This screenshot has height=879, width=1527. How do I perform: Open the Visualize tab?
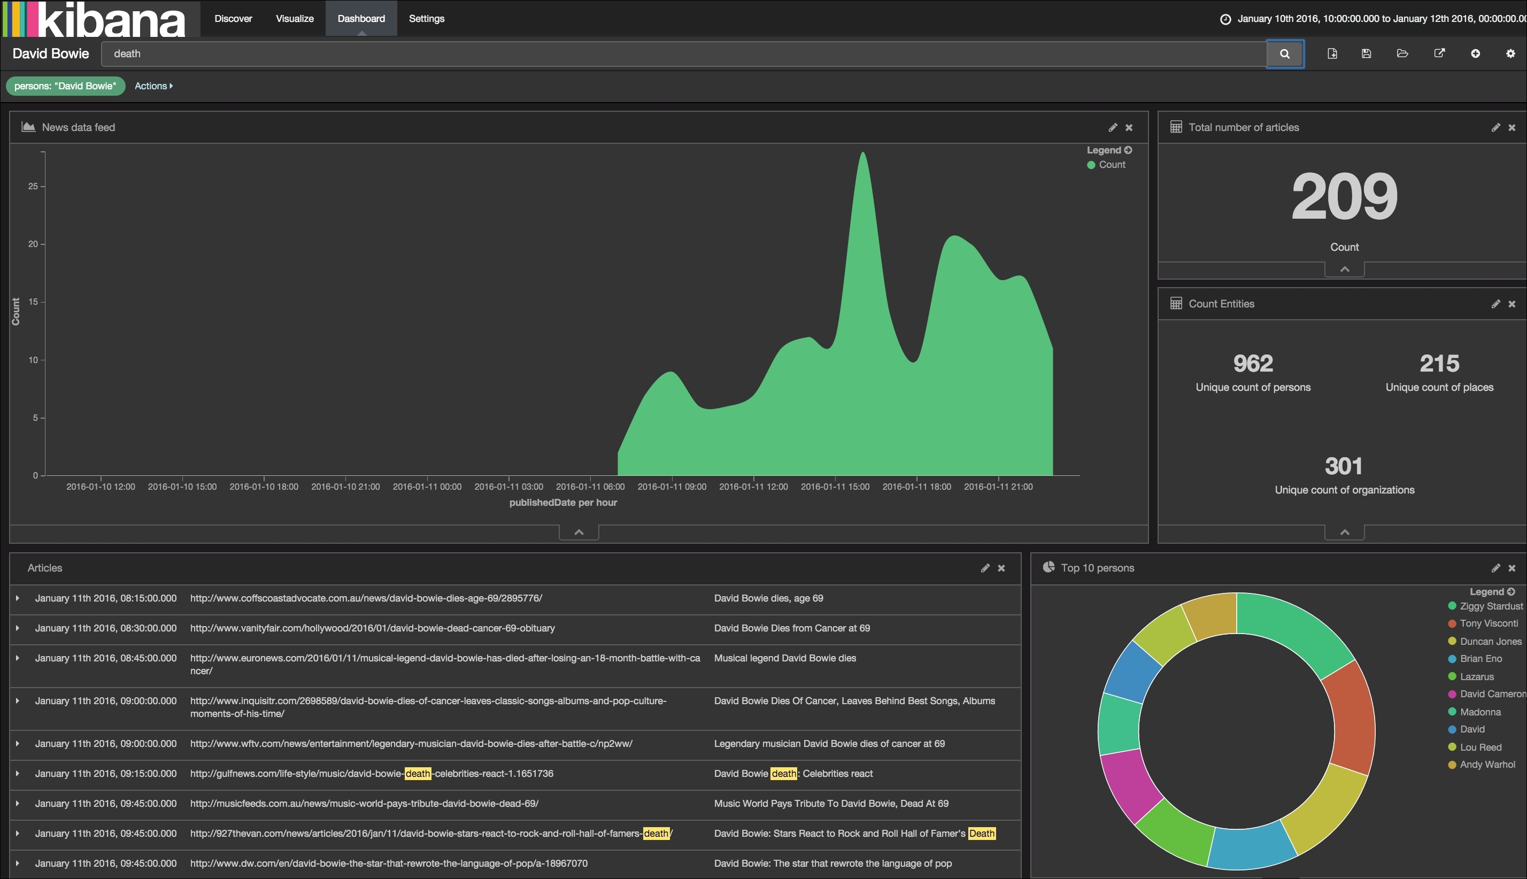pyautogui.click(x=295, y=19)
